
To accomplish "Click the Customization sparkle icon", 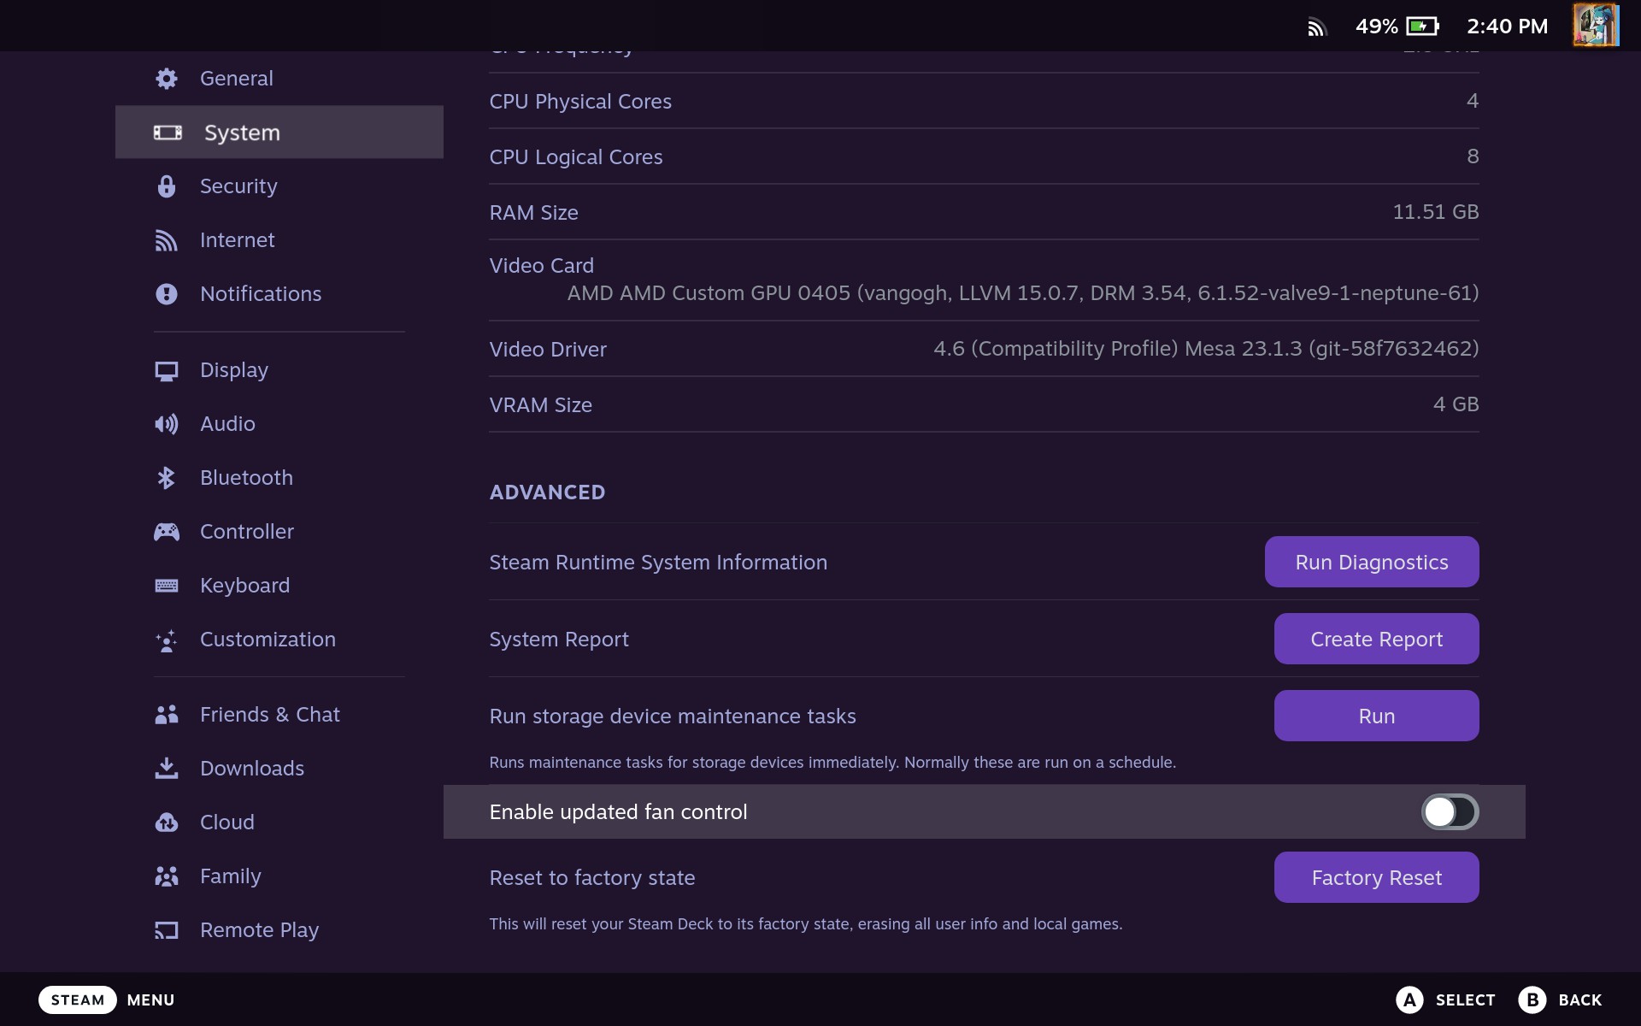I will [x=167, y=640].
